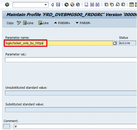This screenshot has height=130, width=137.
Task: Click the Find binoculars icon
Action: coord(92,5)
